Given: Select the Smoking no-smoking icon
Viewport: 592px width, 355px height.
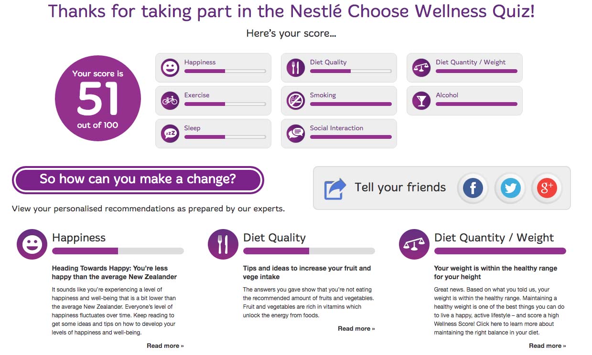Looking at the screenshot, I should point(295,100).
